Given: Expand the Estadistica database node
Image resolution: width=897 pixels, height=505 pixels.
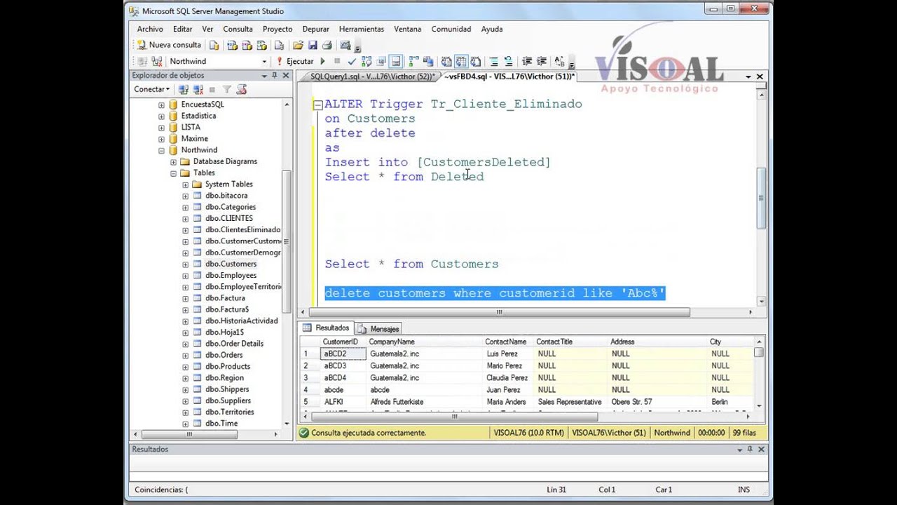Looking at the screenshot, I should click(161, 116).
